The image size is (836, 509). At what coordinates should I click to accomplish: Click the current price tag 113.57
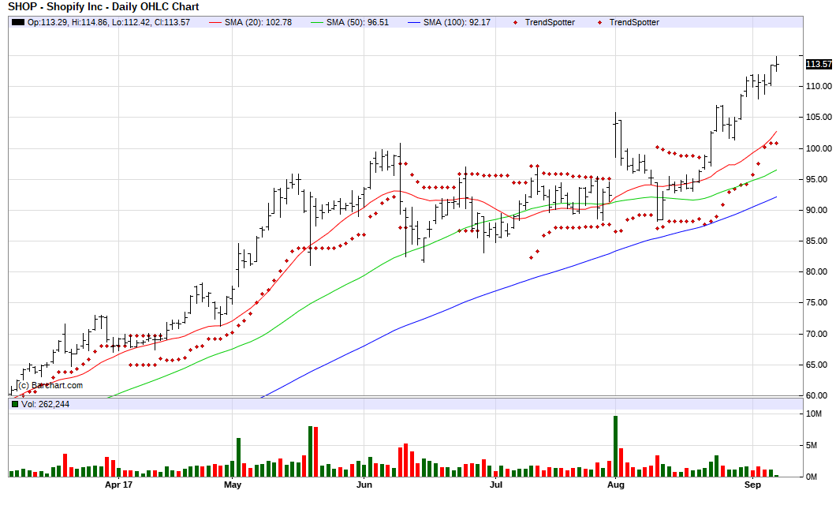819,64
